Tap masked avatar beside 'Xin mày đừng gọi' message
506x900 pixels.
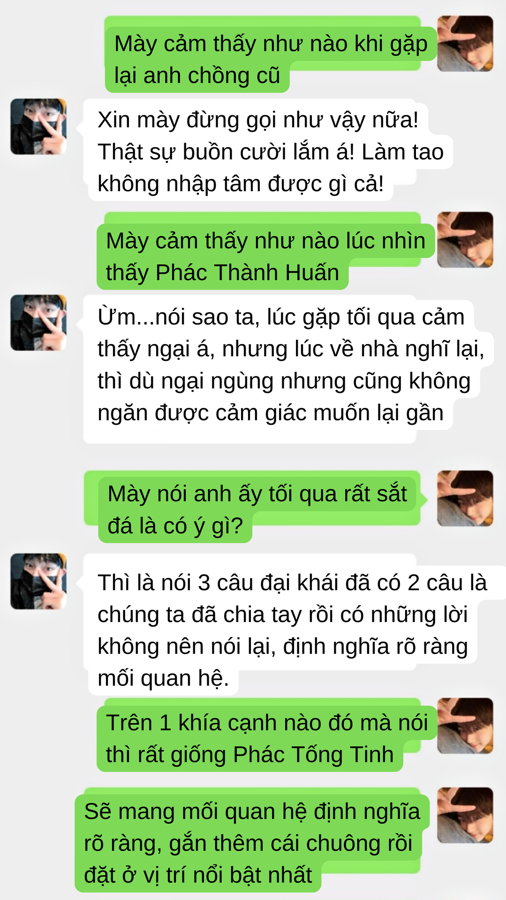pos(38,127)
